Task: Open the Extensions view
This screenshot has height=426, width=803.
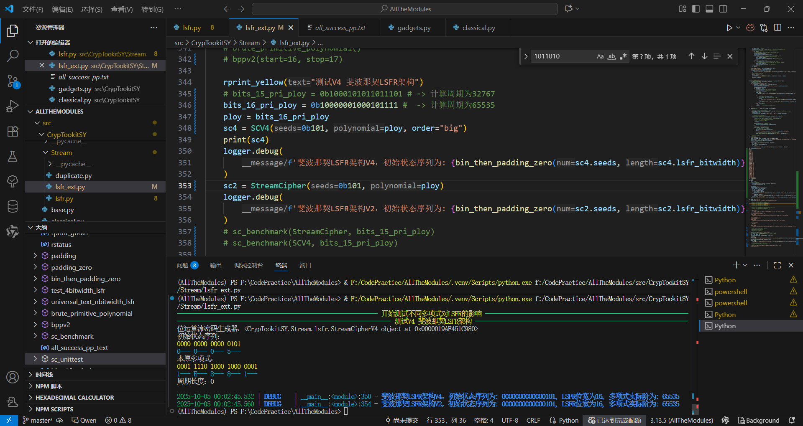Action: [x=13, y=131]
